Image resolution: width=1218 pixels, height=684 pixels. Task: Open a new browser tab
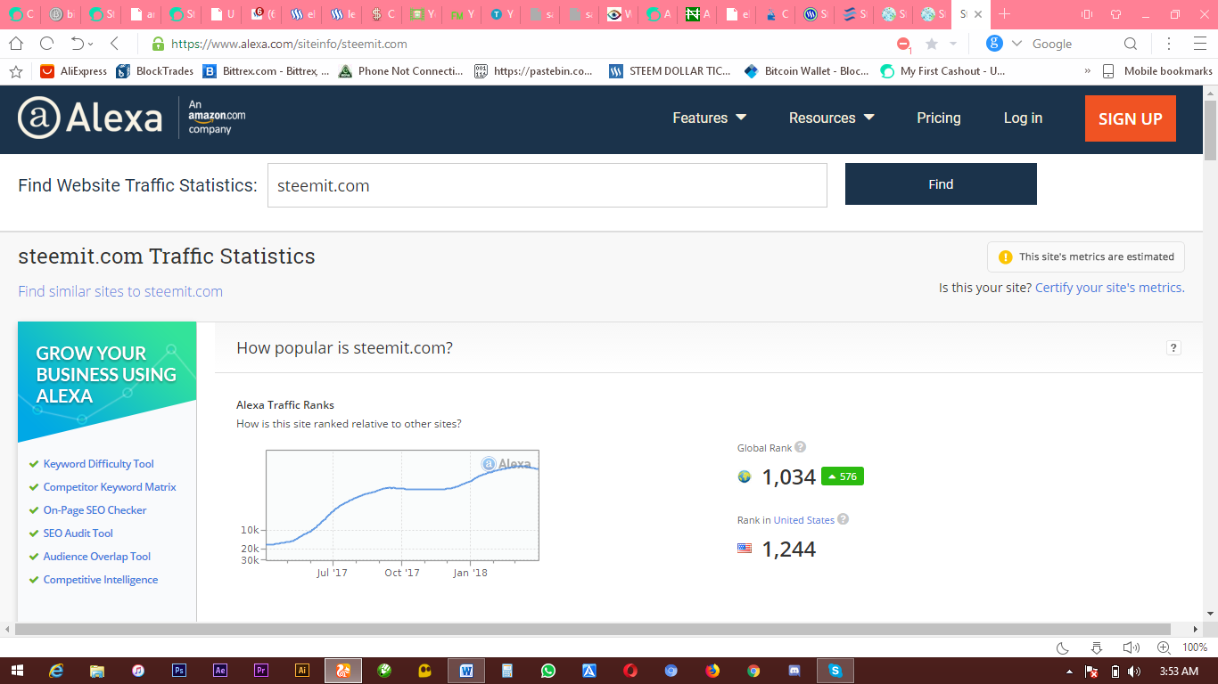click(x=1005, y=14)
